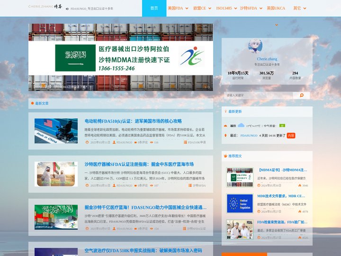Open the Saudi flag containers article thumbnail
This screenshot has height=256, width=341.
click(x=56, y=217)
